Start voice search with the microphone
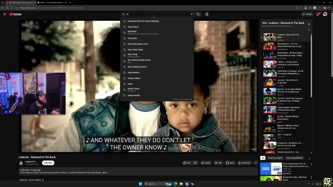 click(207, 14)
